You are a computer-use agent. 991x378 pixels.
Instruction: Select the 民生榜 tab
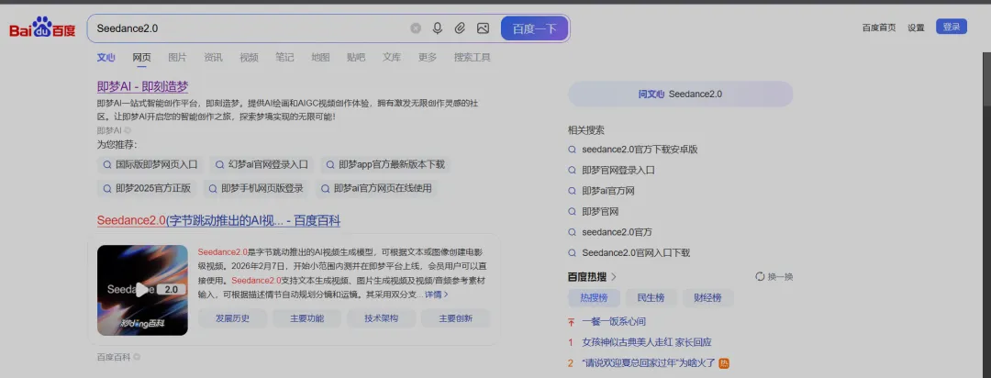tap(651, 298)
